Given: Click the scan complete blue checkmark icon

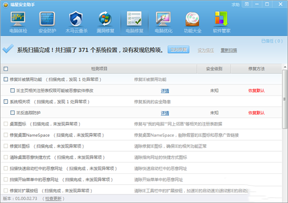Looking at the screenshot, I should pyautogui.click(x=8, y=48).
